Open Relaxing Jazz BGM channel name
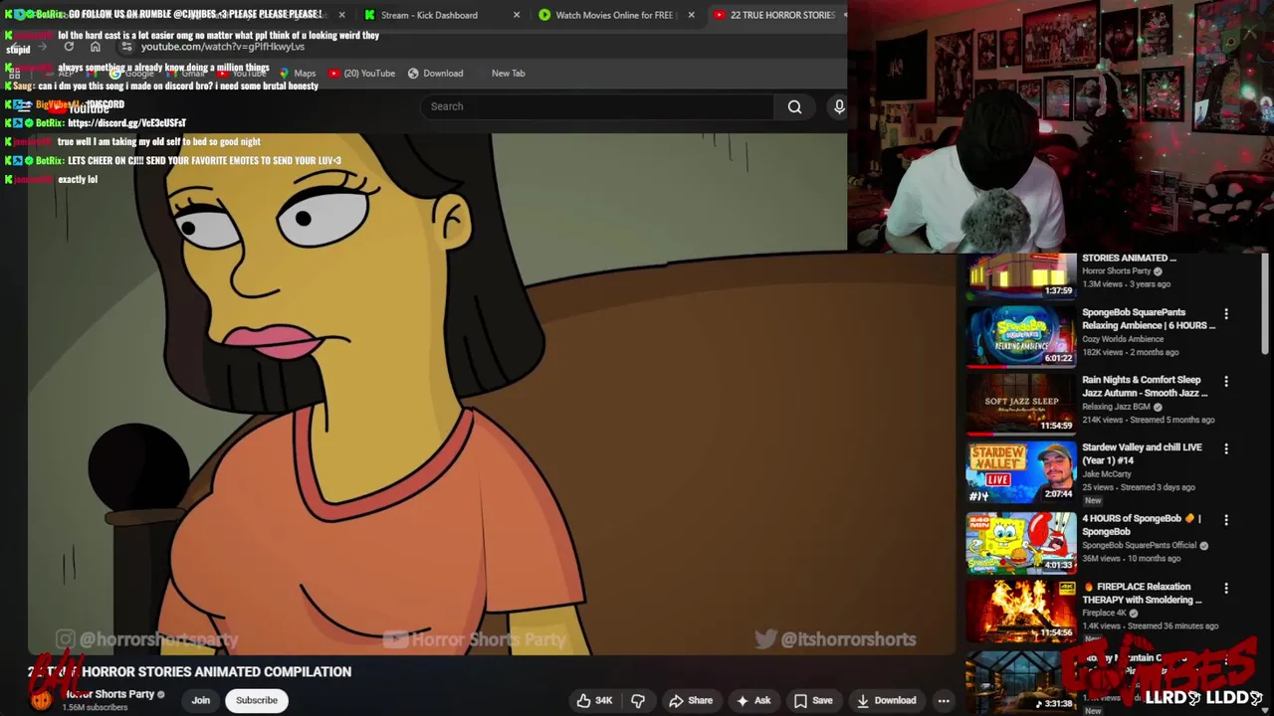The image size is (1274, 716). tap(1116, 407)
